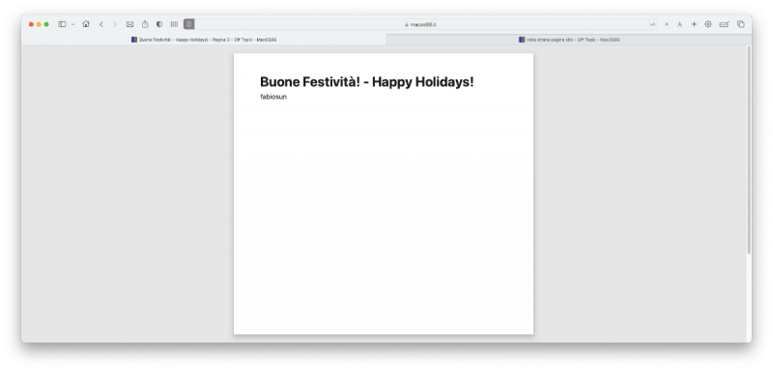
Task: Close the Safari window
Action: [x=31, y=24]
